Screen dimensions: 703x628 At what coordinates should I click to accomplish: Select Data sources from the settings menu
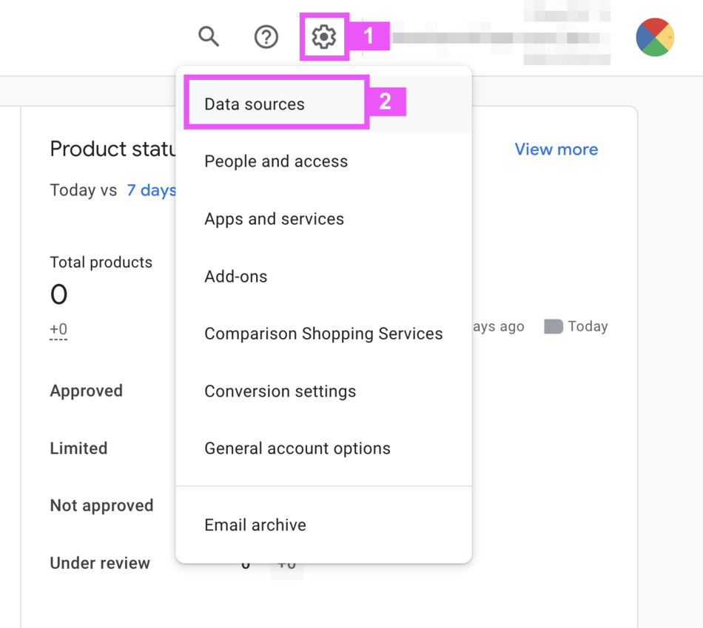255,104
